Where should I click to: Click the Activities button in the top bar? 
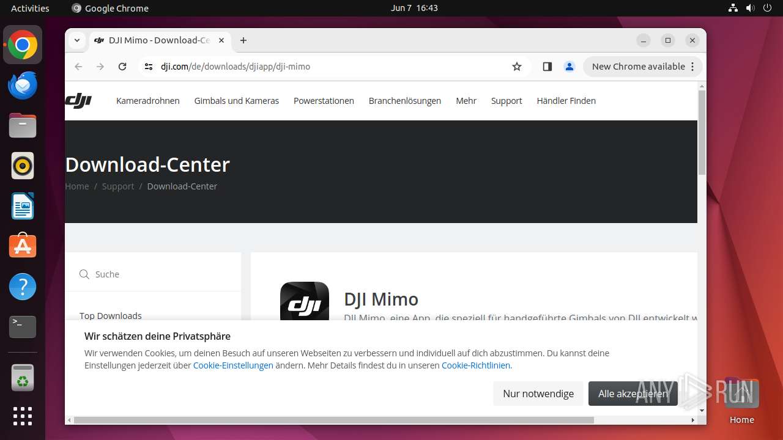point(30,8)
